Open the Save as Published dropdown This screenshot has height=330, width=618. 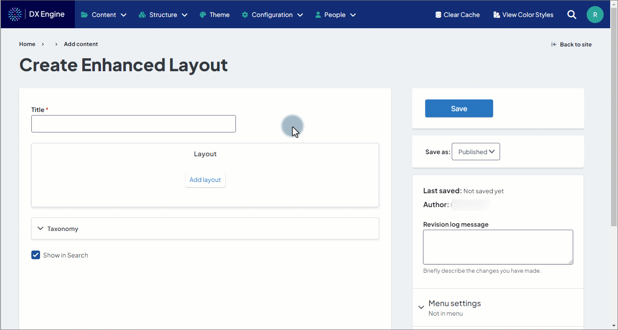pyautogui.click(x=476, y=152)
